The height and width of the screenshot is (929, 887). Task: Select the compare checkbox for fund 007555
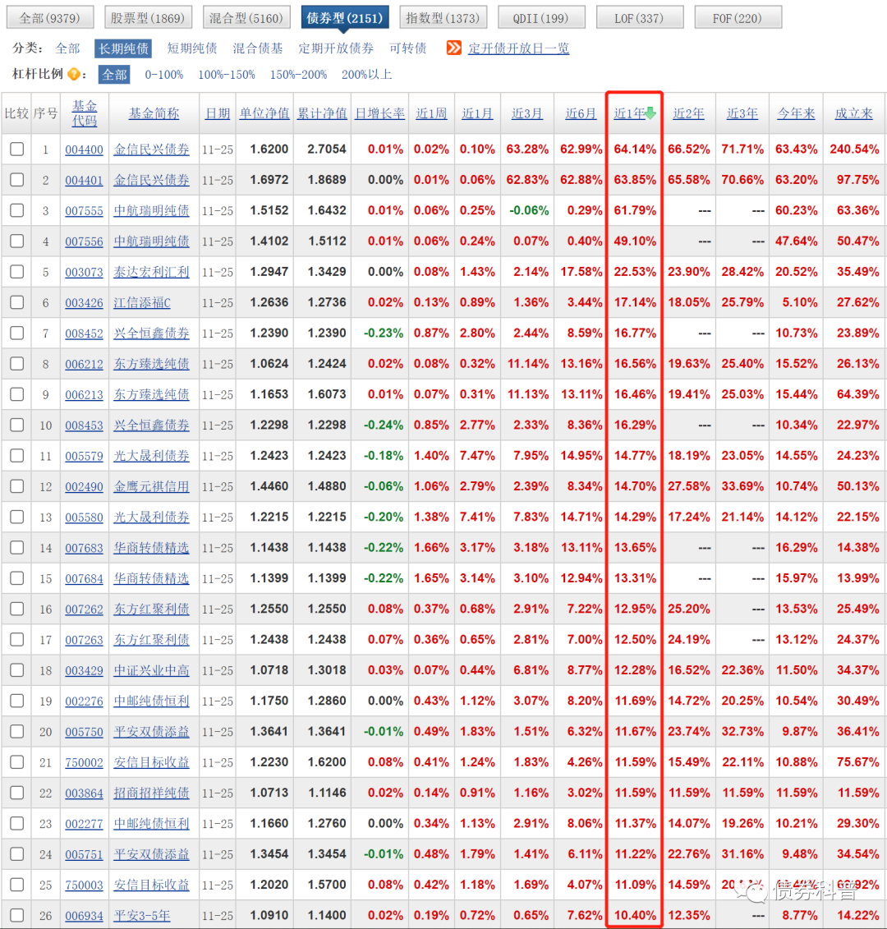pyautogui.click(x=16, y=211)
